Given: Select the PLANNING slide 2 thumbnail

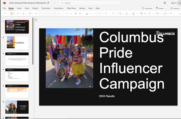Looking at the screenshot, I should (17, 43).
